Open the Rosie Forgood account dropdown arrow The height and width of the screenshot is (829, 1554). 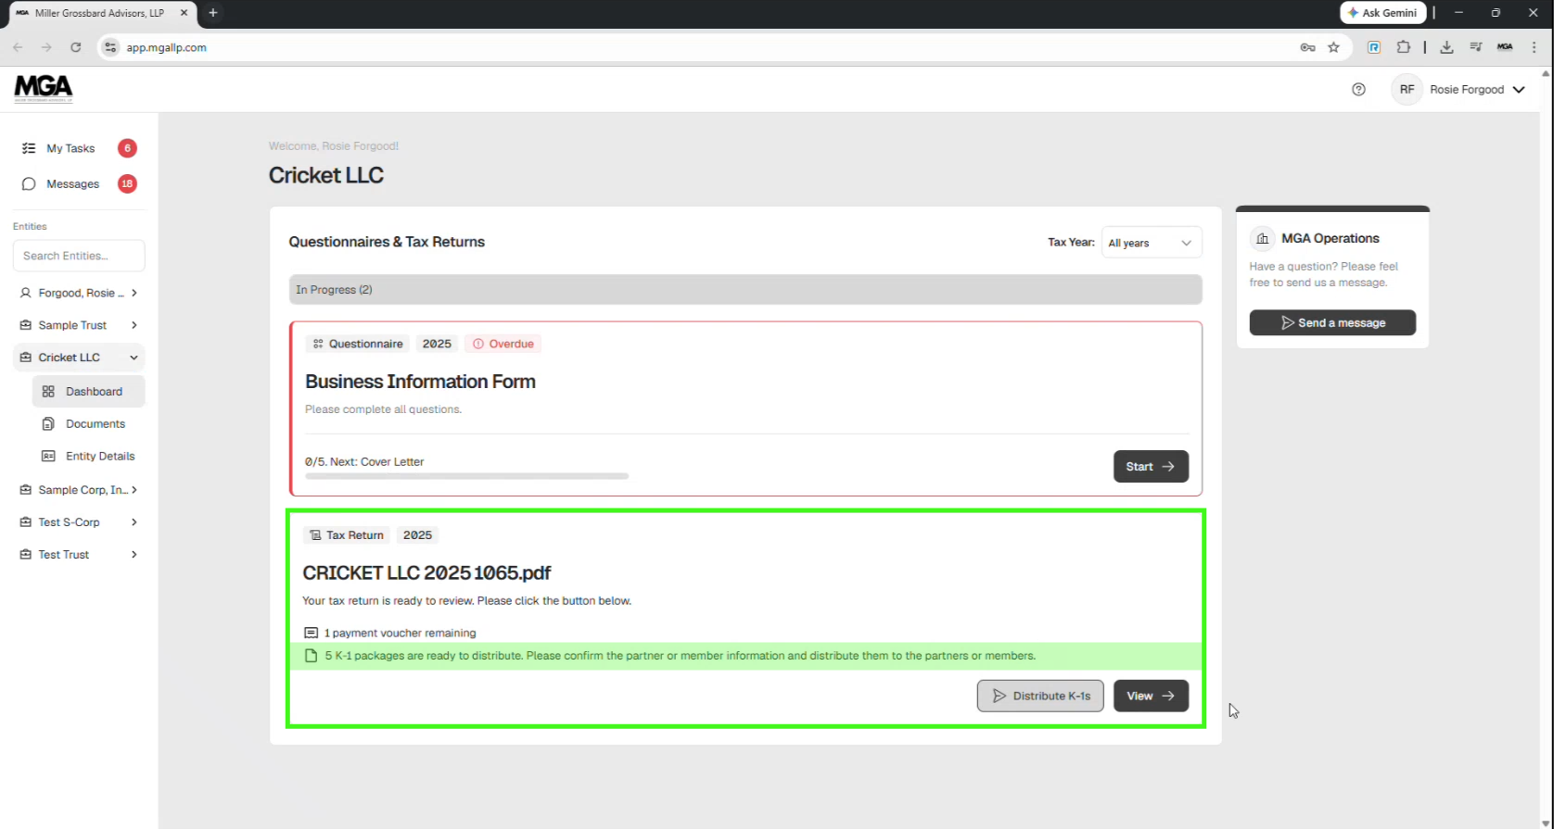pyautogui.click(x=1519, y=90)
